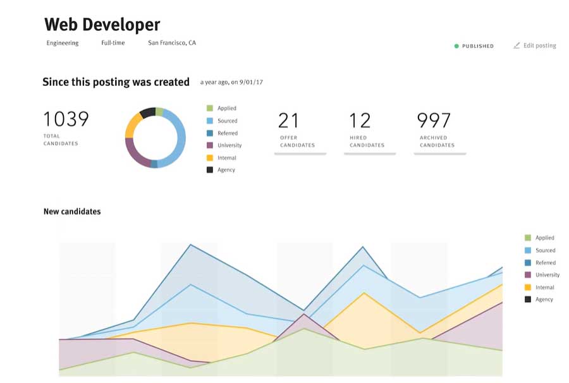Click the Sourced swatch in the donut legend
This screenshot has height=383, width=569.
[211, 120]
